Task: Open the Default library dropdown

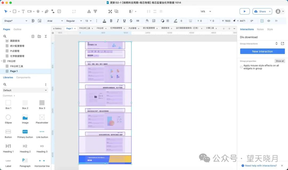Action: (25, 90)
